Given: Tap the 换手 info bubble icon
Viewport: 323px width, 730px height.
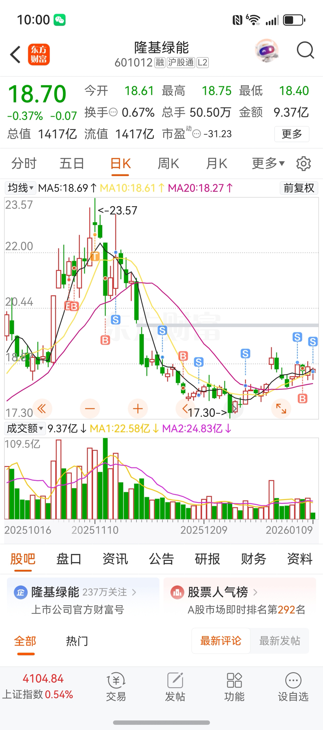Looking at the screenshot, I should tap(113, 112).
